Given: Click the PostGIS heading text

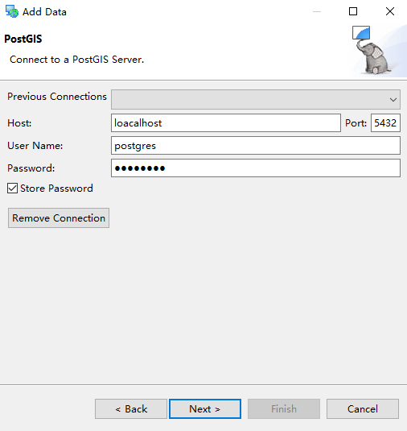Looking at the screenshot, I should (23, 39).
